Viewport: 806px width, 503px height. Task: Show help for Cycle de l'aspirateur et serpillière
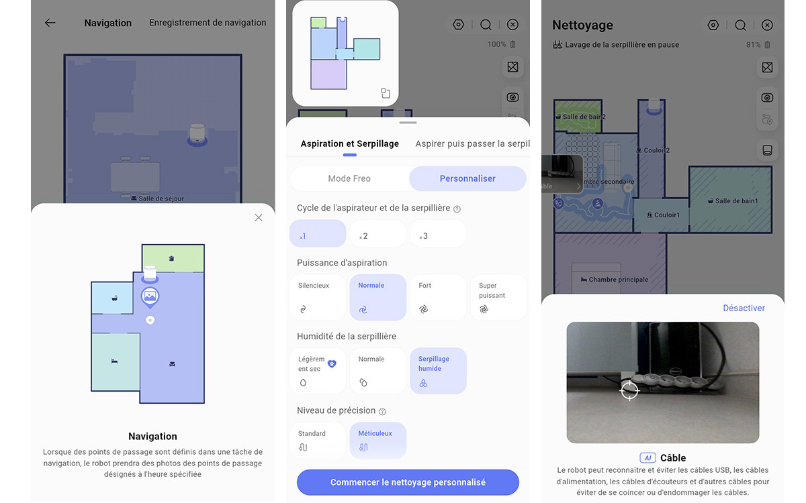point(457,209)
